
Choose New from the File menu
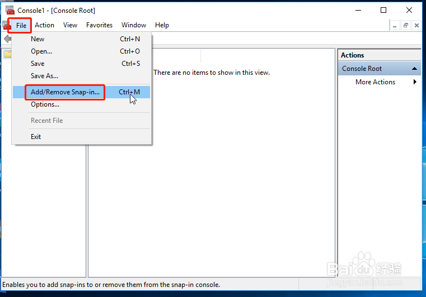click(82, 39)
